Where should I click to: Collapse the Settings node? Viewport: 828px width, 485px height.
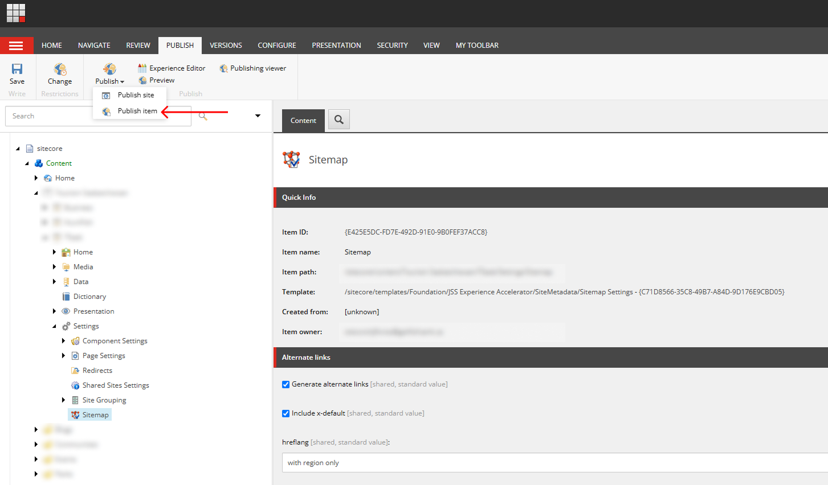(x=54, y=326)
